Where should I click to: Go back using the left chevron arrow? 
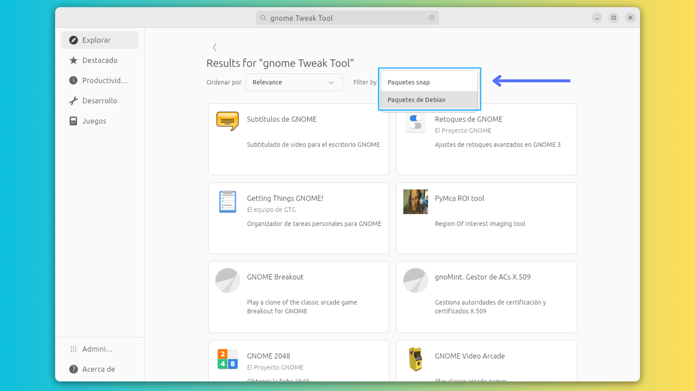tap(215, 47)
